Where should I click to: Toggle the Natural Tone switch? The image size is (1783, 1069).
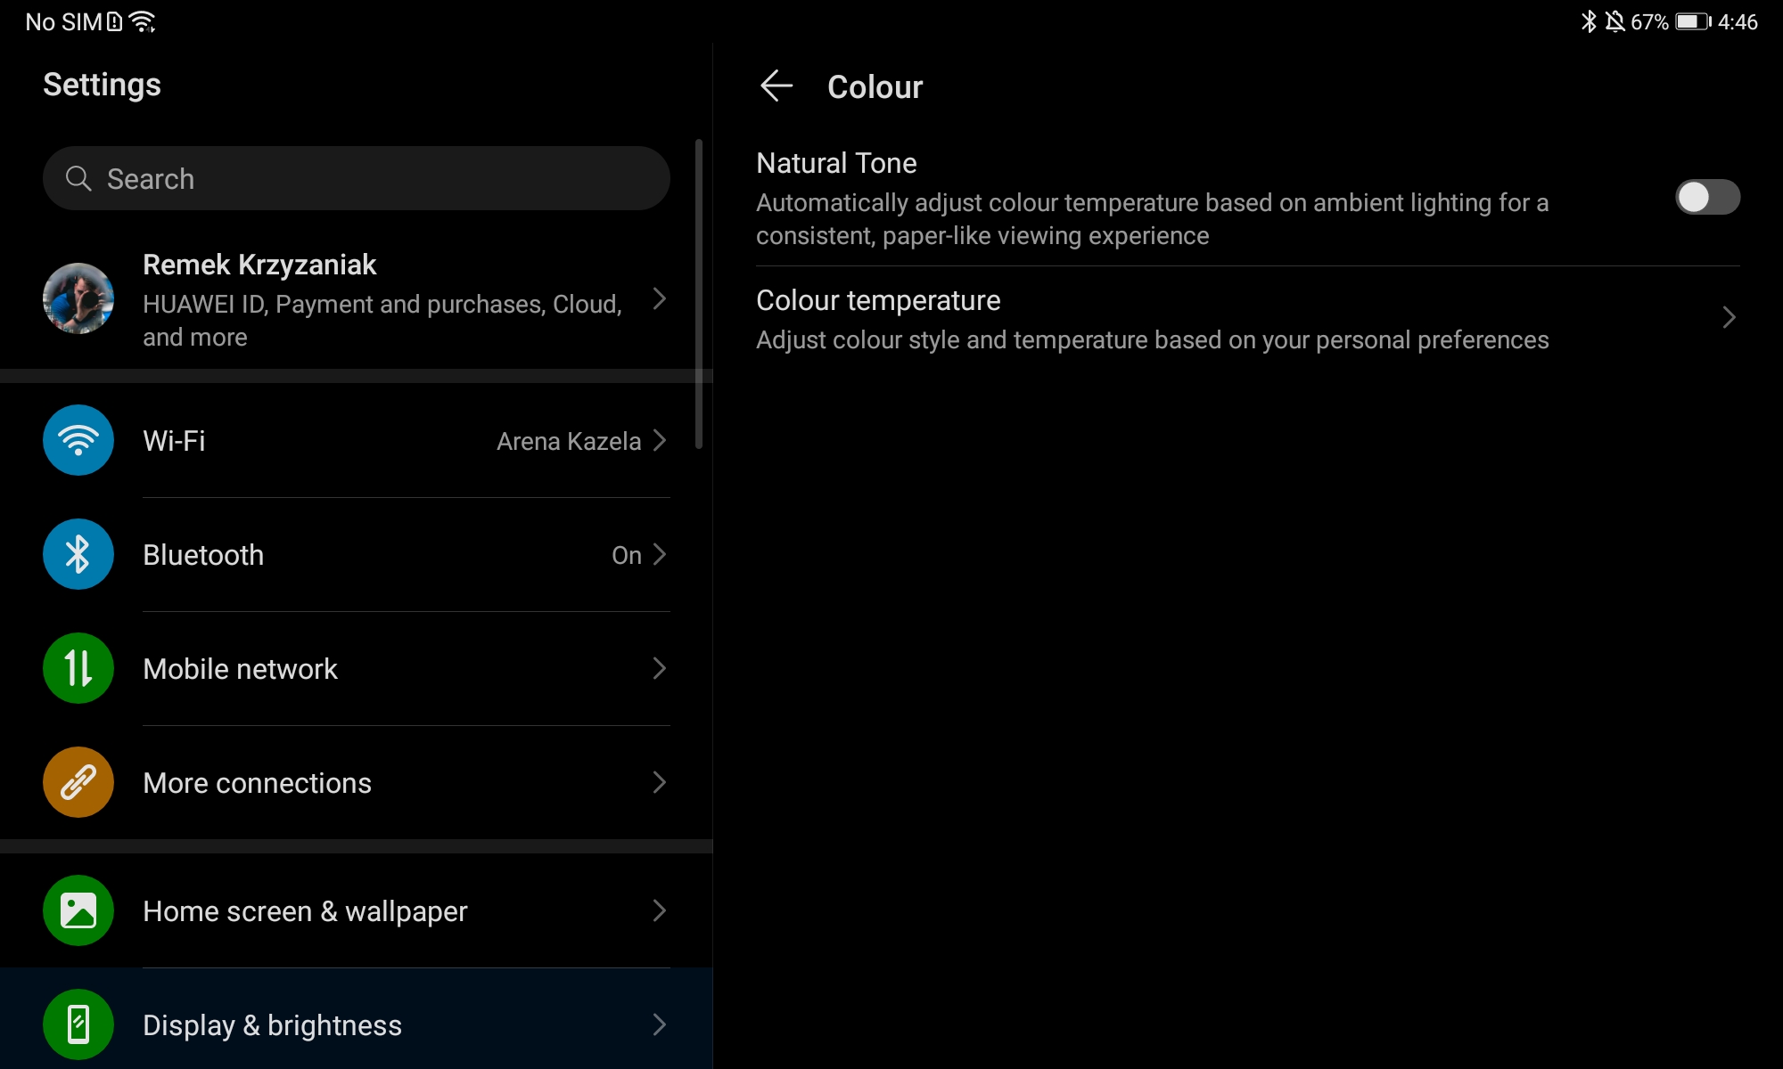pos(1706,197)
